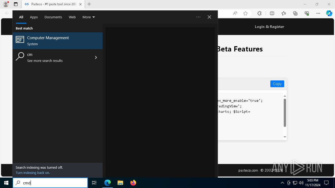The width and height of the screenshot is (335, 188).
Task: Open Edge Settings and more menu
Action: click(318, 13)
